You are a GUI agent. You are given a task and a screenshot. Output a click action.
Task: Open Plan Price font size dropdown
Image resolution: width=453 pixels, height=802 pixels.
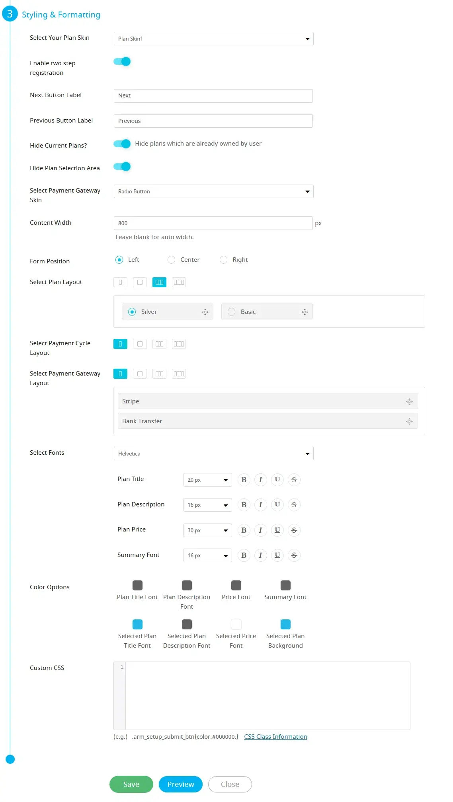coord(207,530)
